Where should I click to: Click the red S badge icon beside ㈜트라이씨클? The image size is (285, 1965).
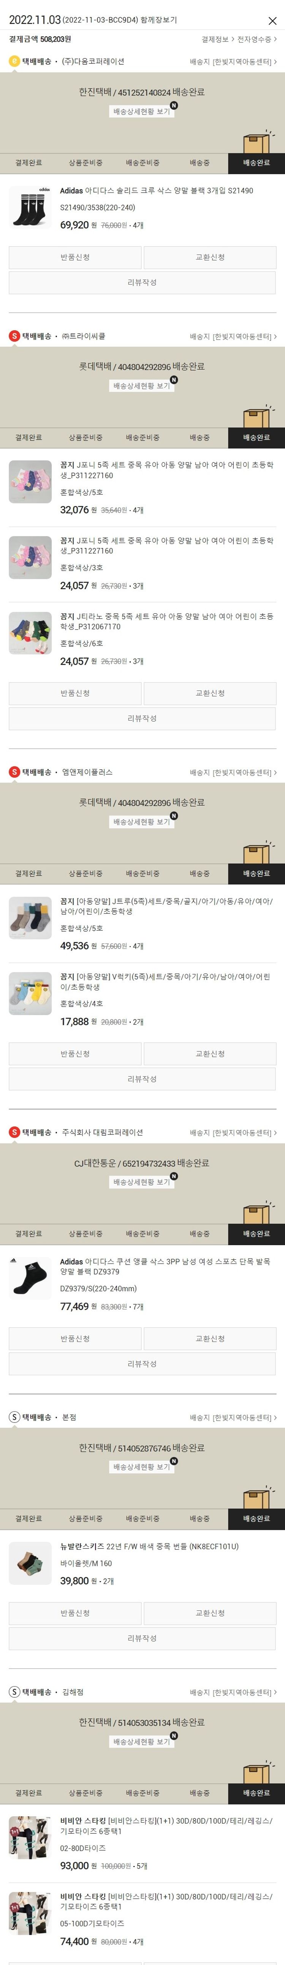14,336
